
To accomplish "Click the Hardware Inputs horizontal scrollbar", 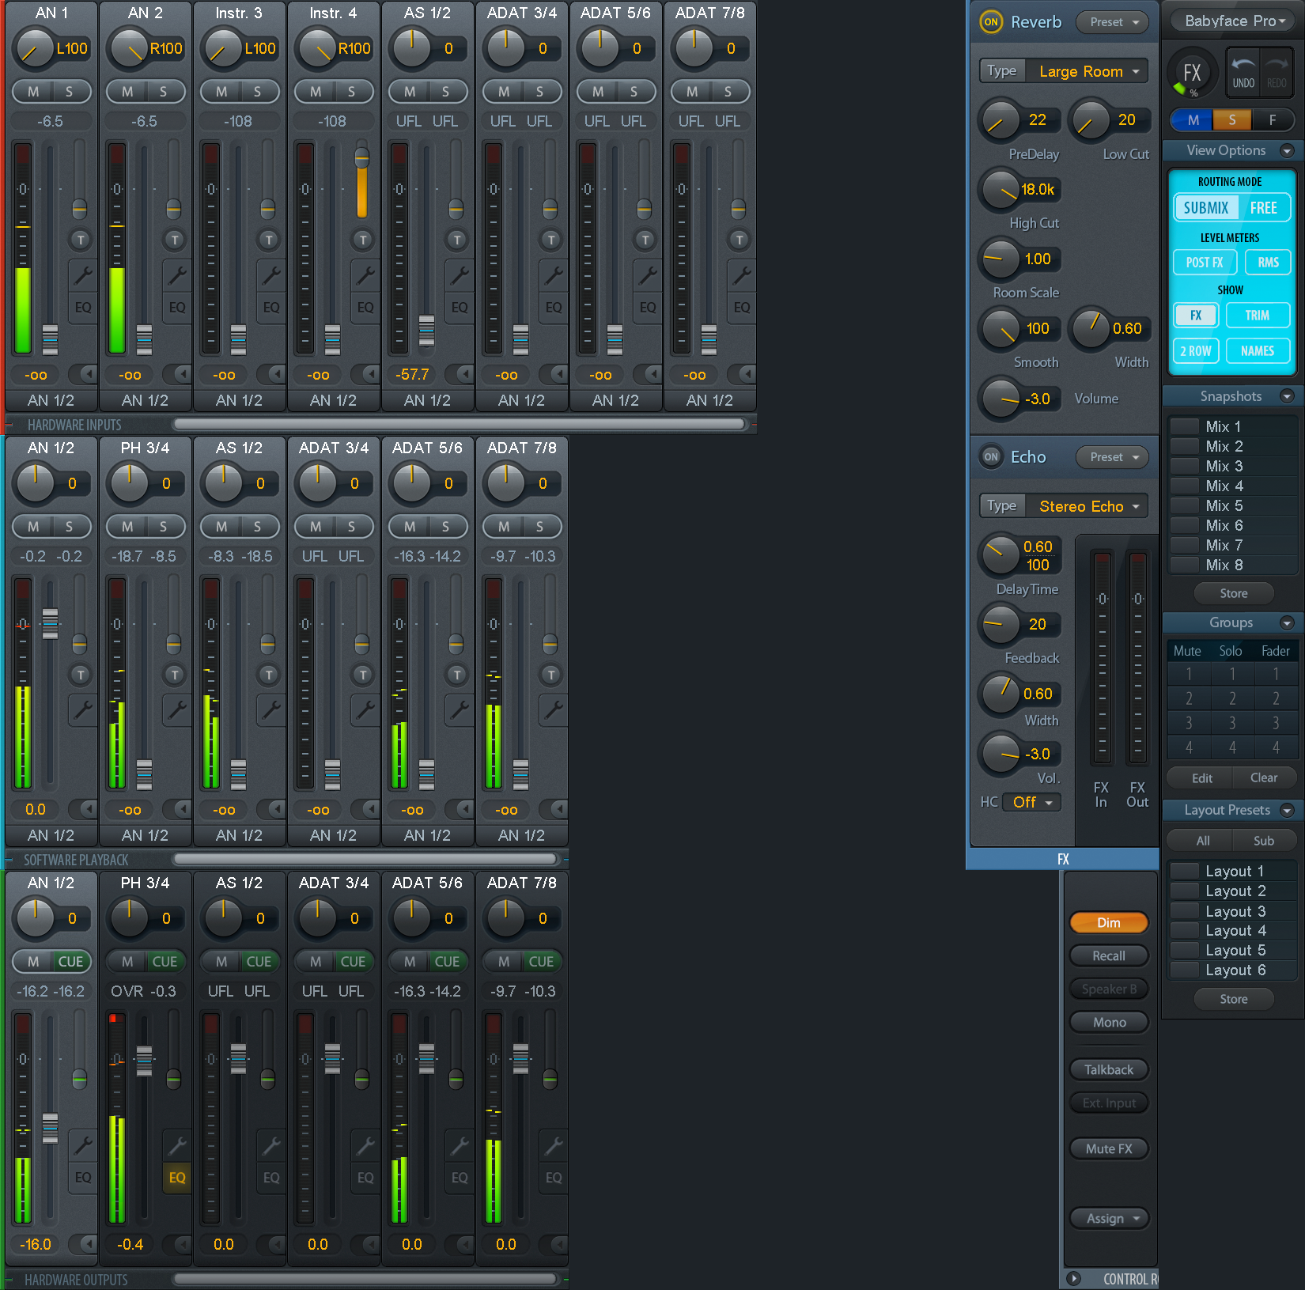I will pyautogui.click(x=459, y=425).
